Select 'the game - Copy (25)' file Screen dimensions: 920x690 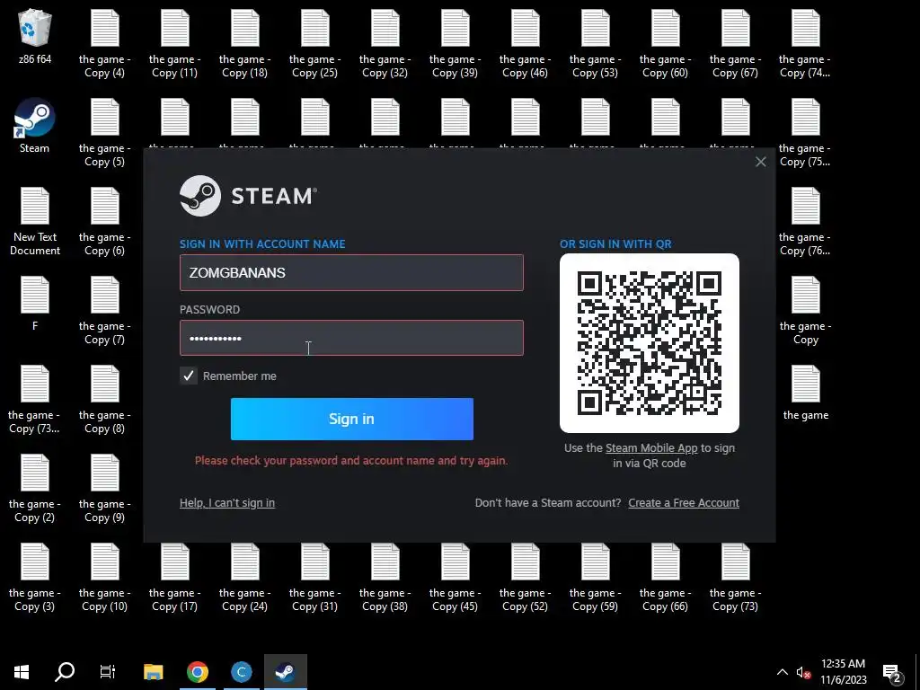click(314, 43)
